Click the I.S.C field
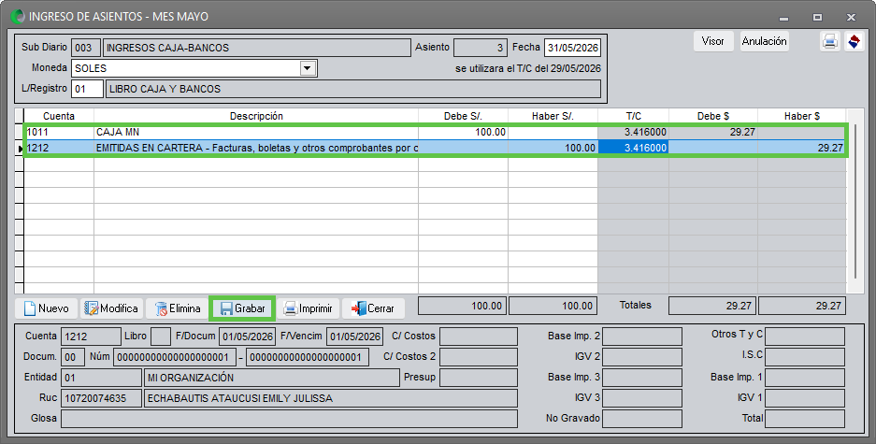This screenshot has width=876, height=444. 805,357
